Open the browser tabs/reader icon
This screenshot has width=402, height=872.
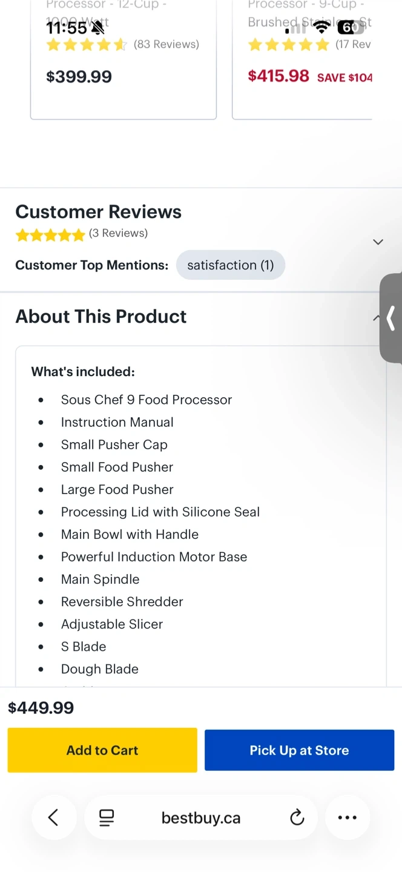(x=107, y=817)
